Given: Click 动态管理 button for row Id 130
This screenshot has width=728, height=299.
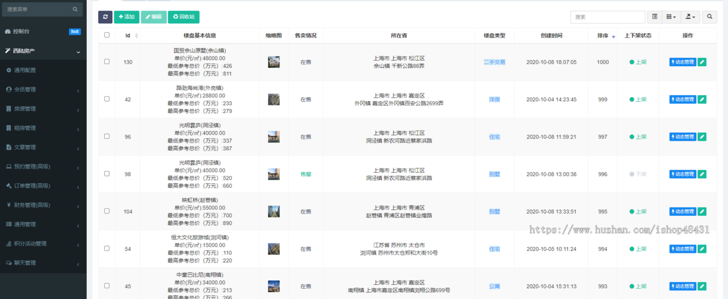Looking at the screenshot, I should point(682,62).
